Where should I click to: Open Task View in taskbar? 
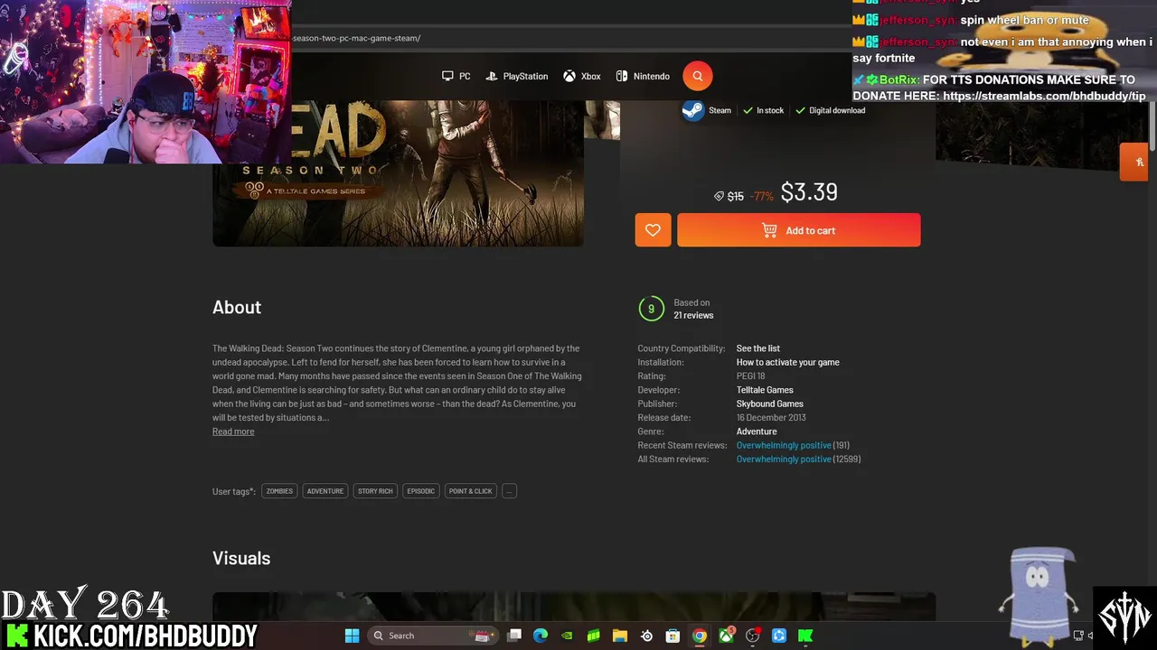(514, 636)
